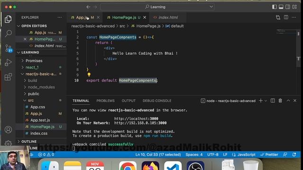Click errors and warnings count in status bar
The width and height of the screenshot is (303, 170).
click(x=46, y=154)
